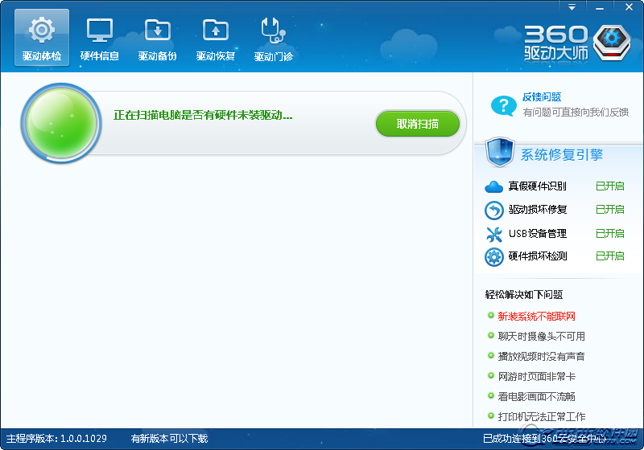Click 已成功连接到360云安全中心 status text
The height and width of the screenshot is (450, 644).
[x=545, y=439]
